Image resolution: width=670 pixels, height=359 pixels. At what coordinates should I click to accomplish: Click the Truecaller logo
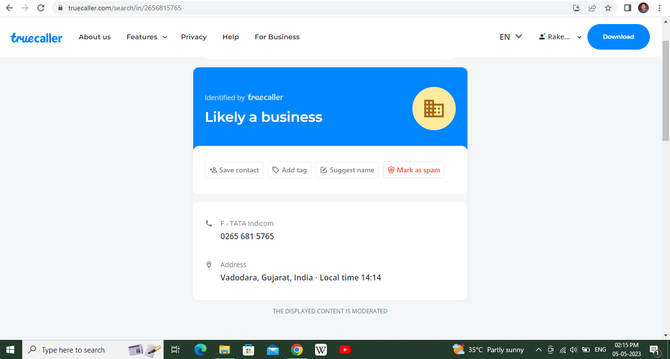(36, 37)
